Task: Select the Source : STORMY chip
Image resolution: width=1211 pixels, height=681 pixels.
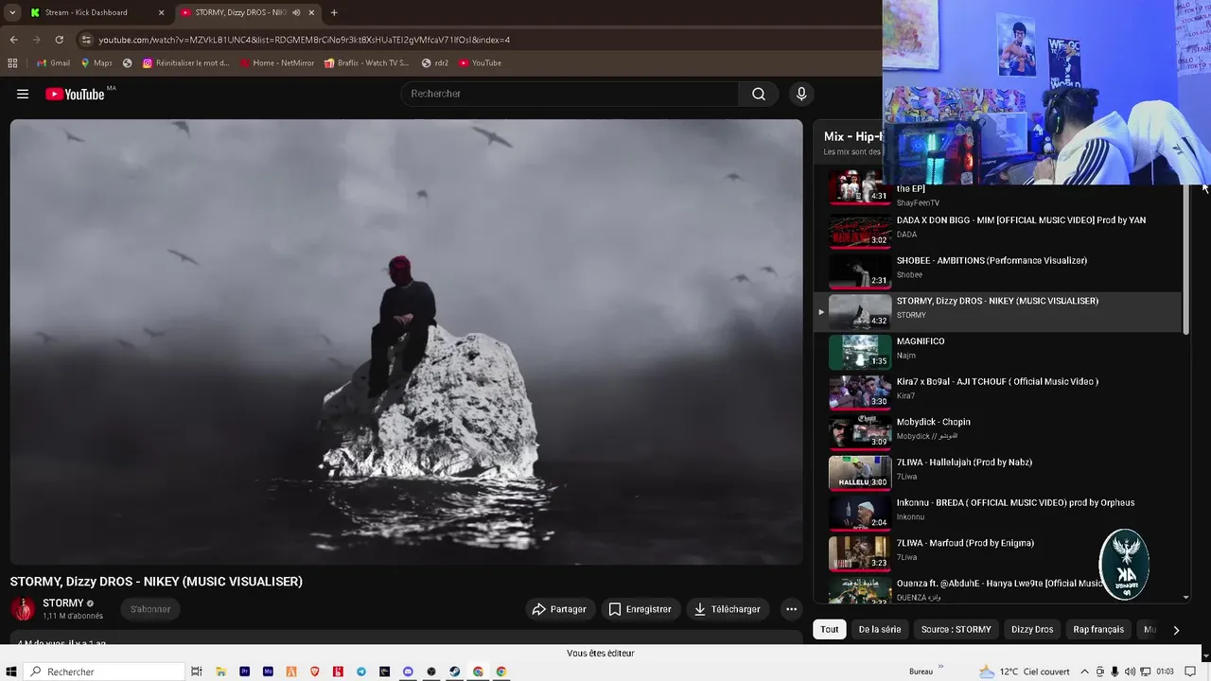Action: click(957, 629)
